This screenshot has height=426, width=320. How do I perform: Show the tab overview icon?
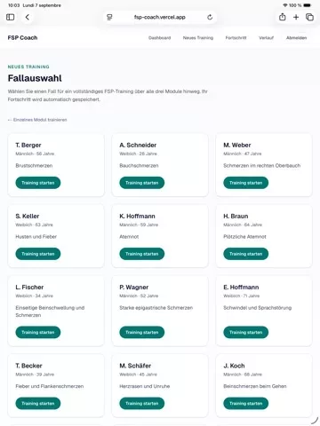point(309,17)
